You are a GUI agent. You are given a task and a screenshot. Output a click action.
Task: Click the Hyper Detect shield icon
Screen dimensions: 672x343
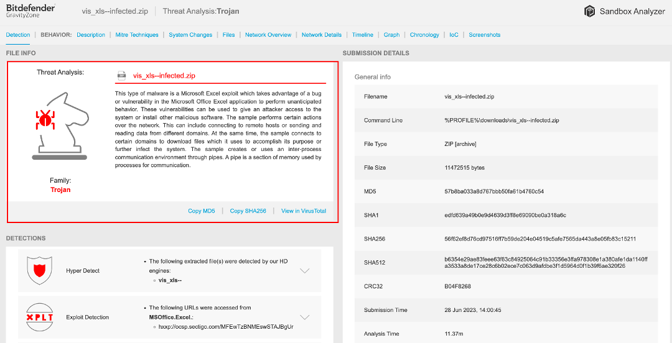(x=39, y=270)
